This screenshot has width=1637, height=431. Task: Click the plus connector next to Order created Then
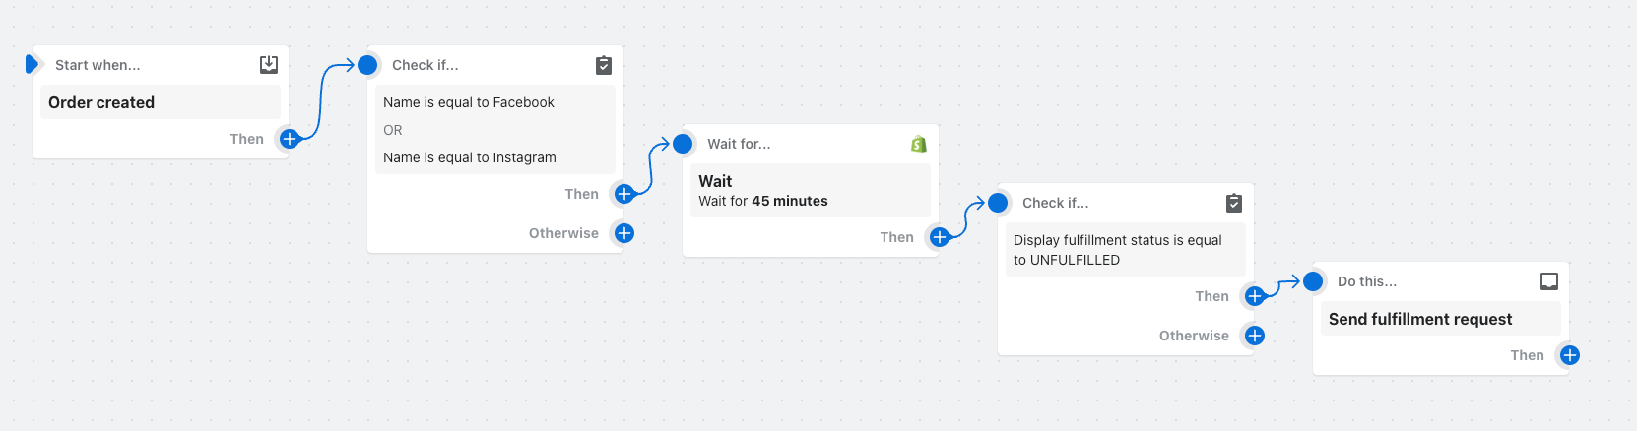click(x=290, y=139)
